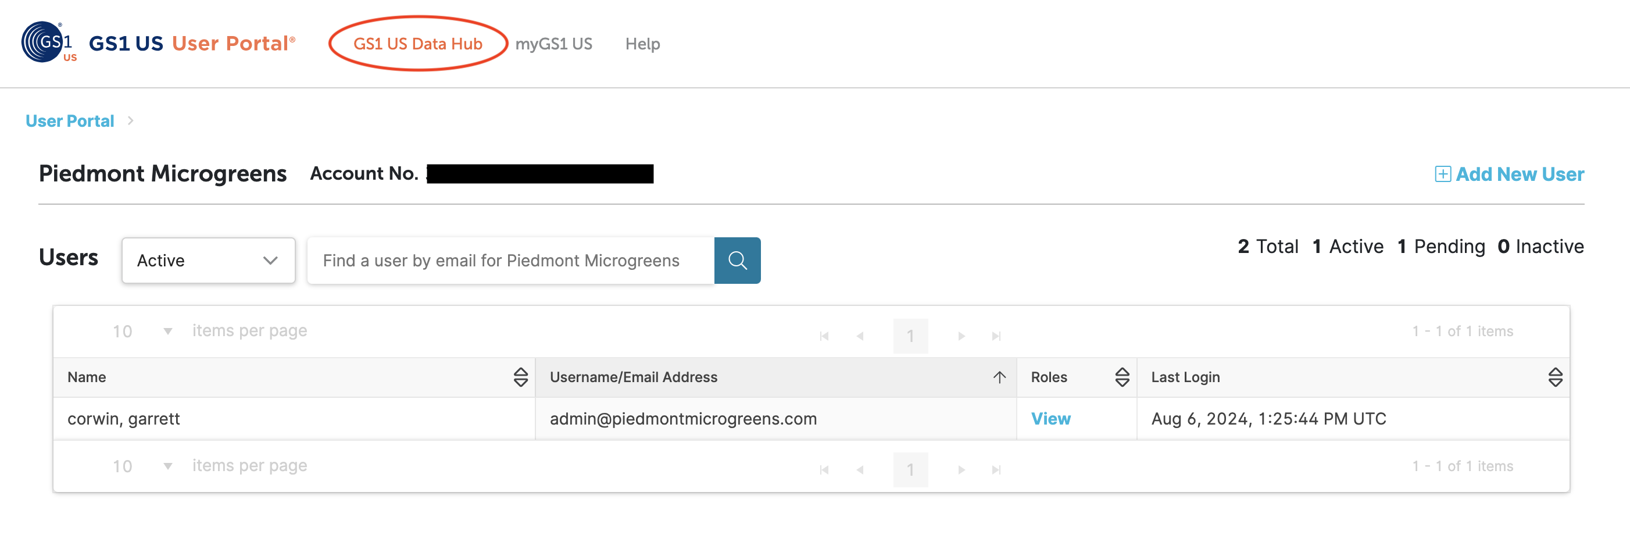This screenshot has height=556, width=1630.
Task: Click the previous page arrow
Action: [x=860, y=336]
